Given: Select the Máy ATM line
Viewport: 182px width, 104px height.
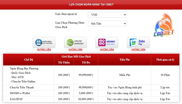Looking at the screenshot, I should [17, 77].
